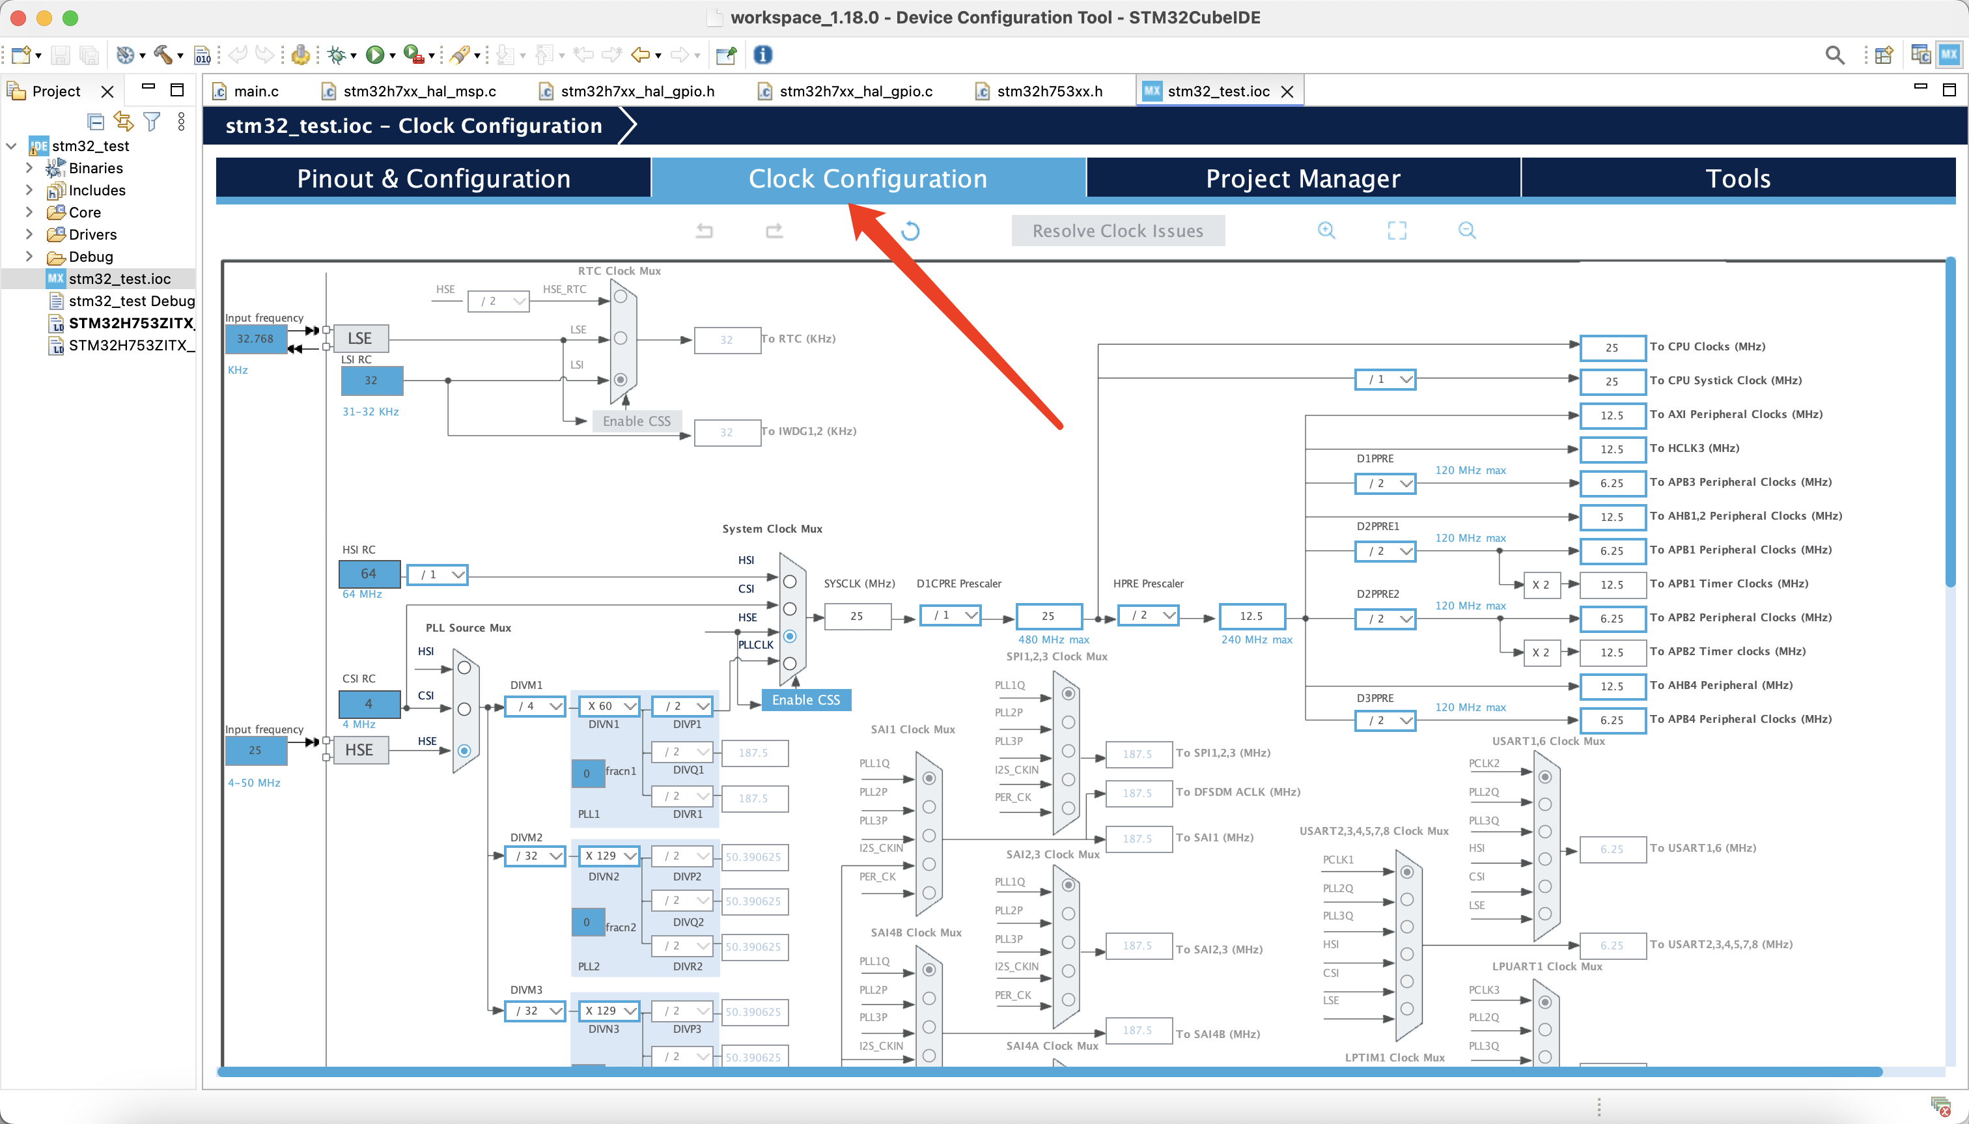
Task: Select CSI in System Clock Mux
Action: pyautogui.click(x=790, y=609)
